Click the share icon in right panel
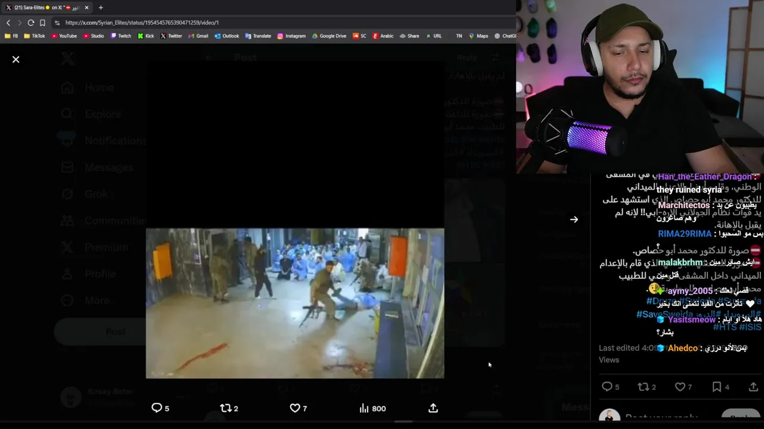Image resolution: width=764 pixels, height=429 pixels. (x=753, y=387)
